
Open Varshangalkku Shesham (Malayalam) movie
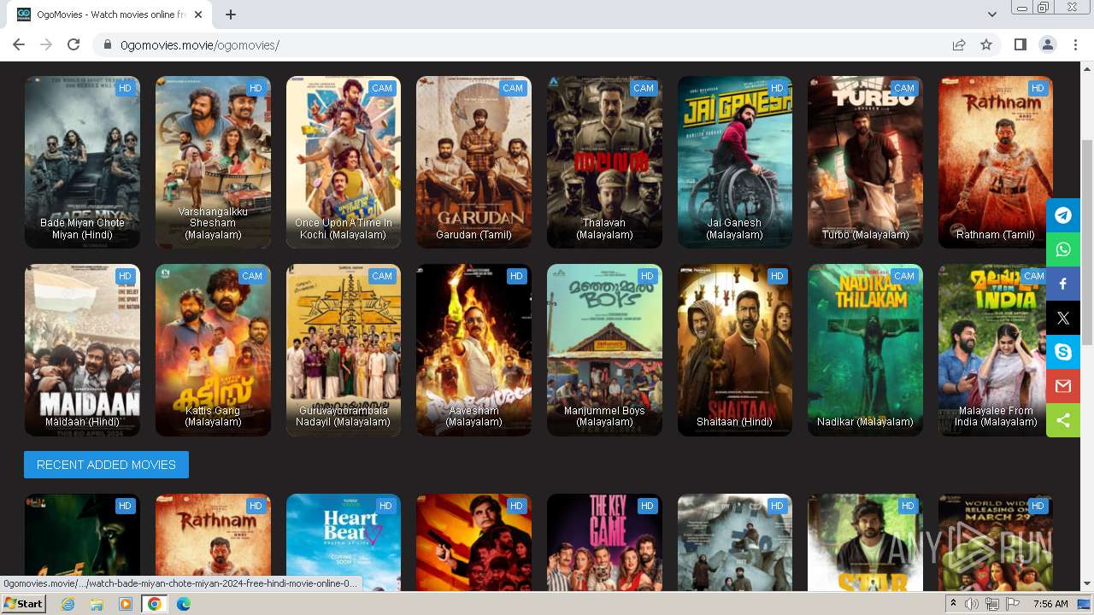(x=213, y=162)
